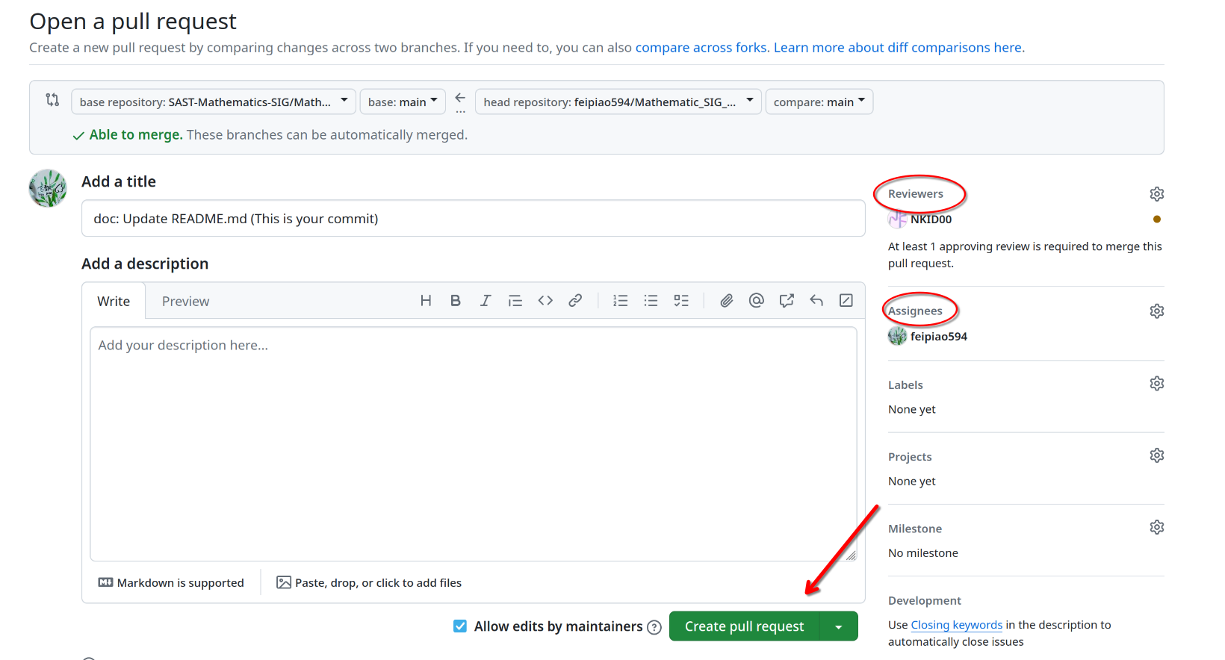Open base repository dropdown

(x=214, y=102)
